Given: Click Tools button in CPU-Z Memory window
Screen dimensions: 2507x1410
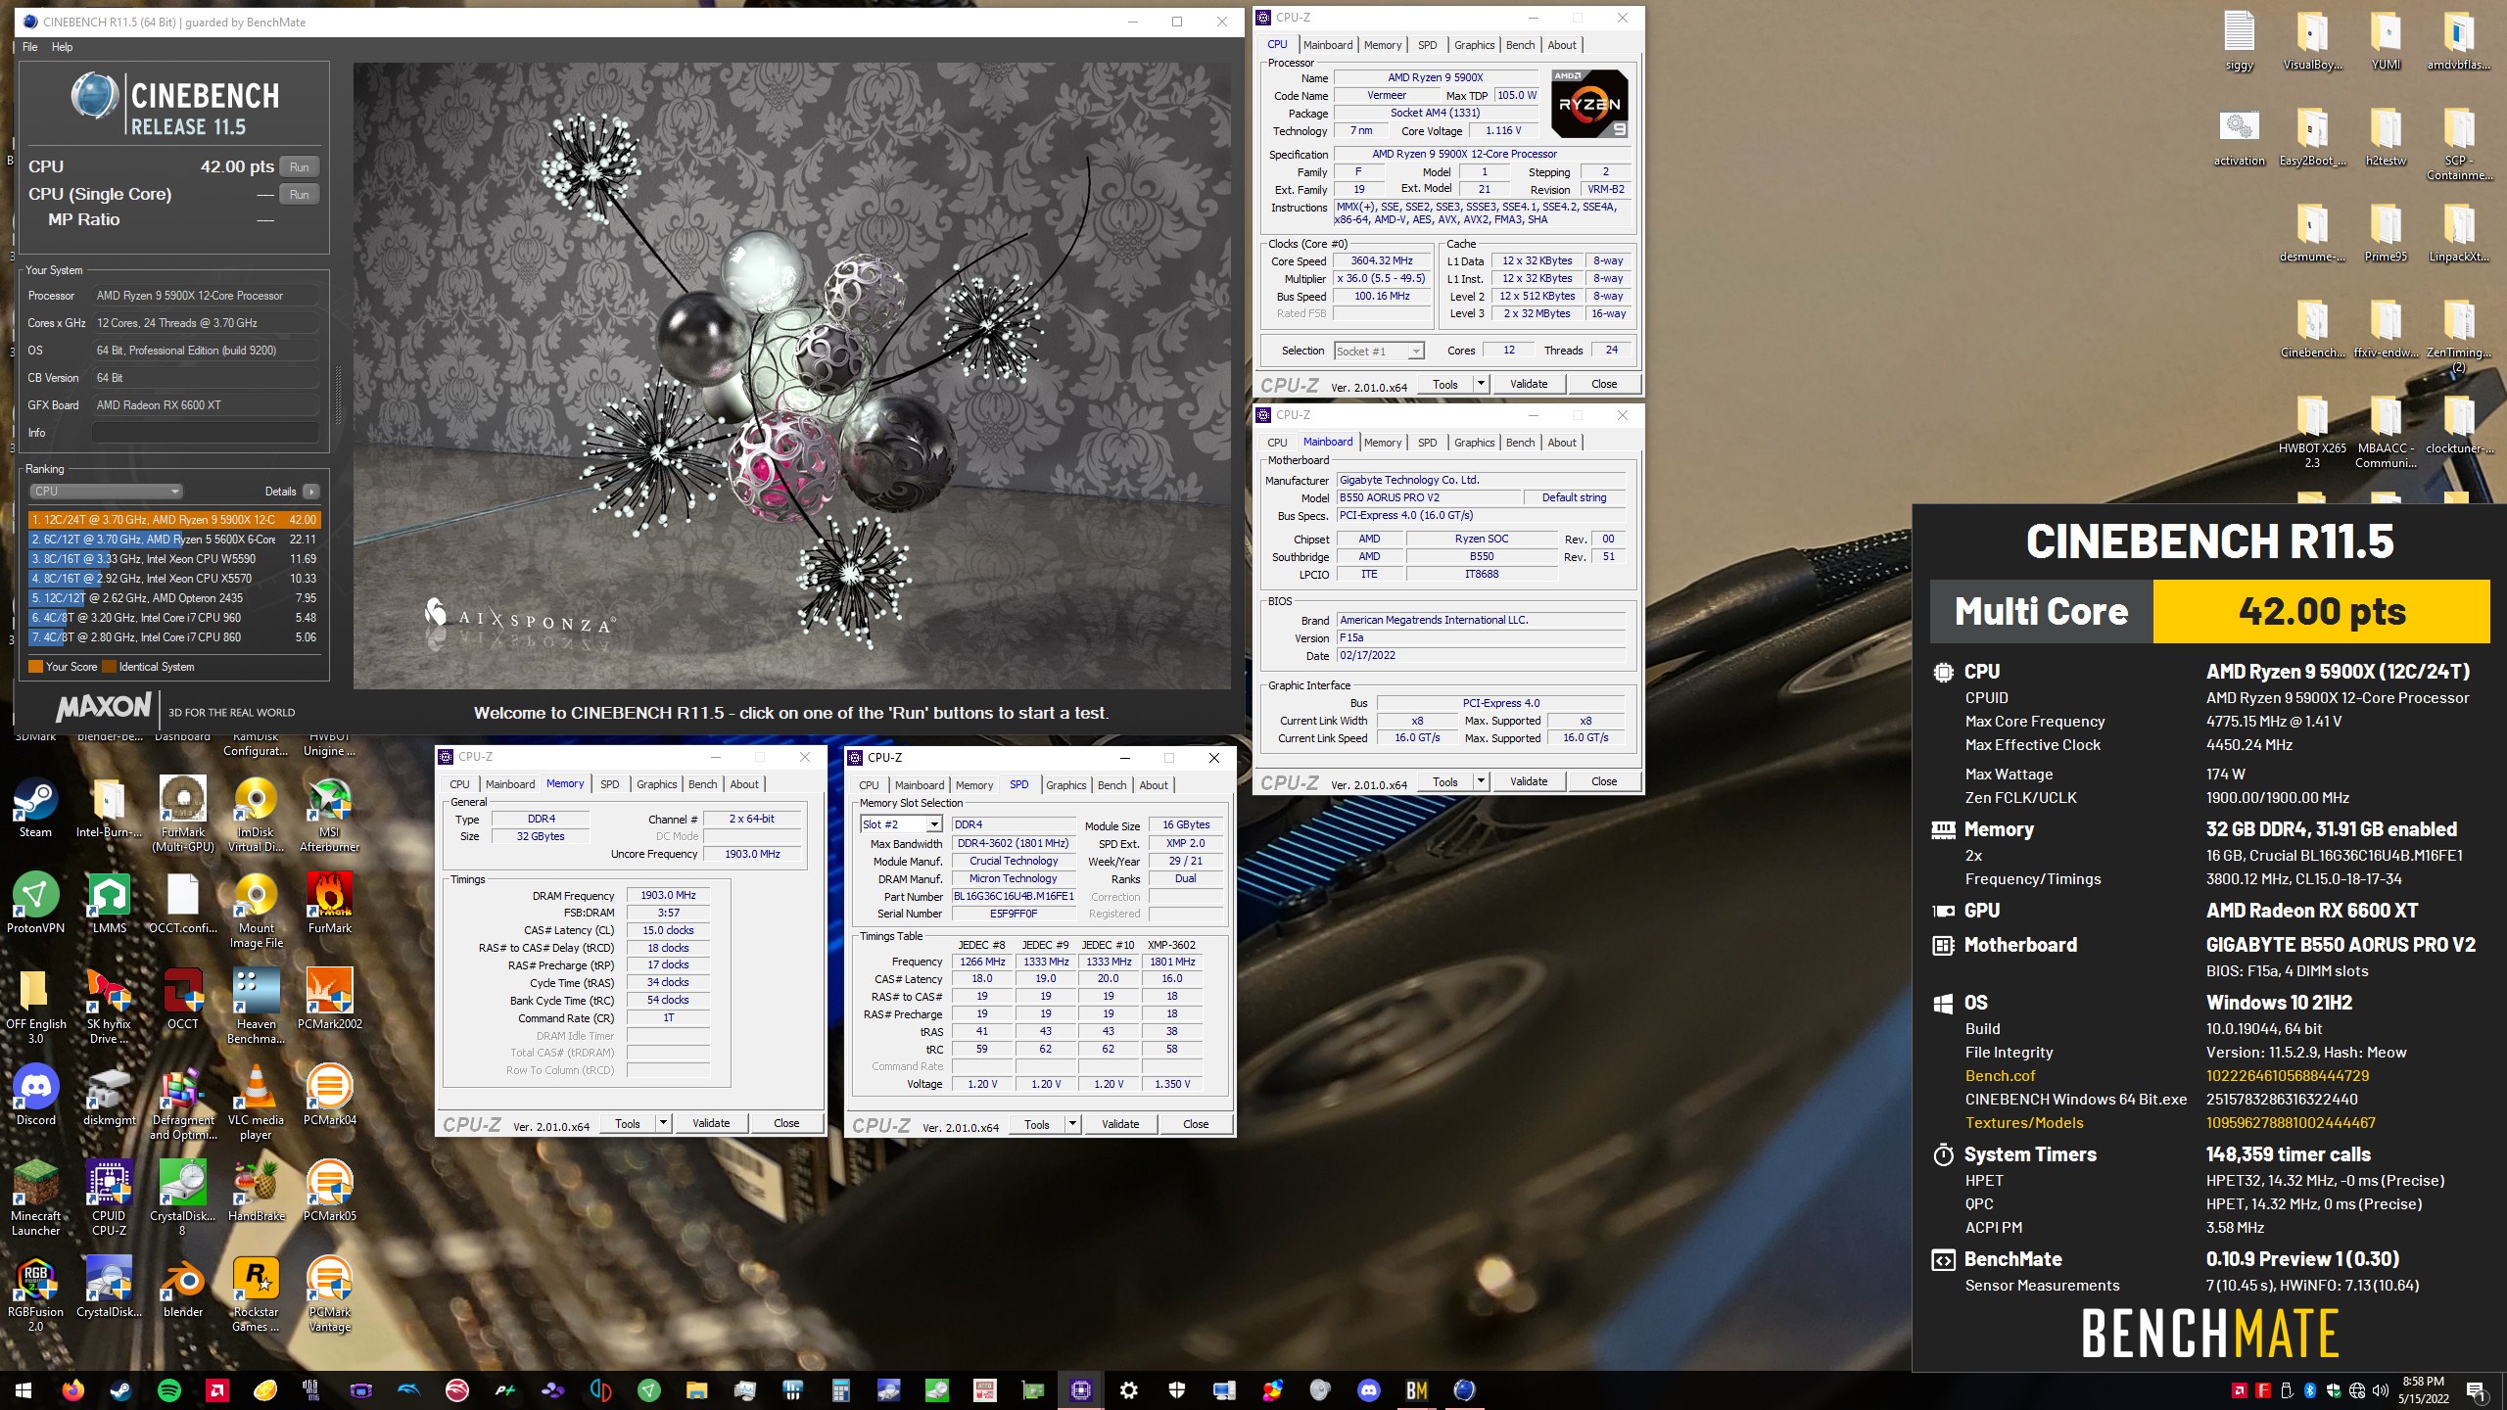Looking at the screenshot, I should click(x=628, y=1123).
